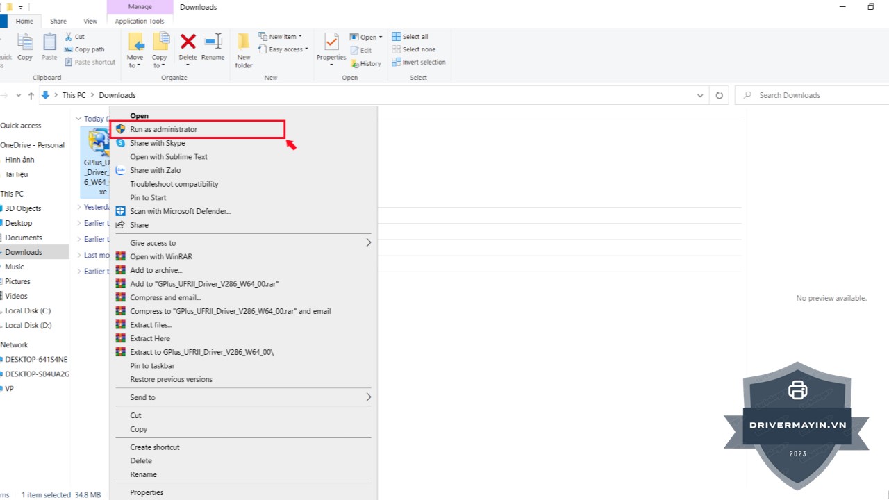Click the refresh icon beside address bar
The width and height of the screenshot is (889, 500).
pyautogui.click(x=720, y=95)
